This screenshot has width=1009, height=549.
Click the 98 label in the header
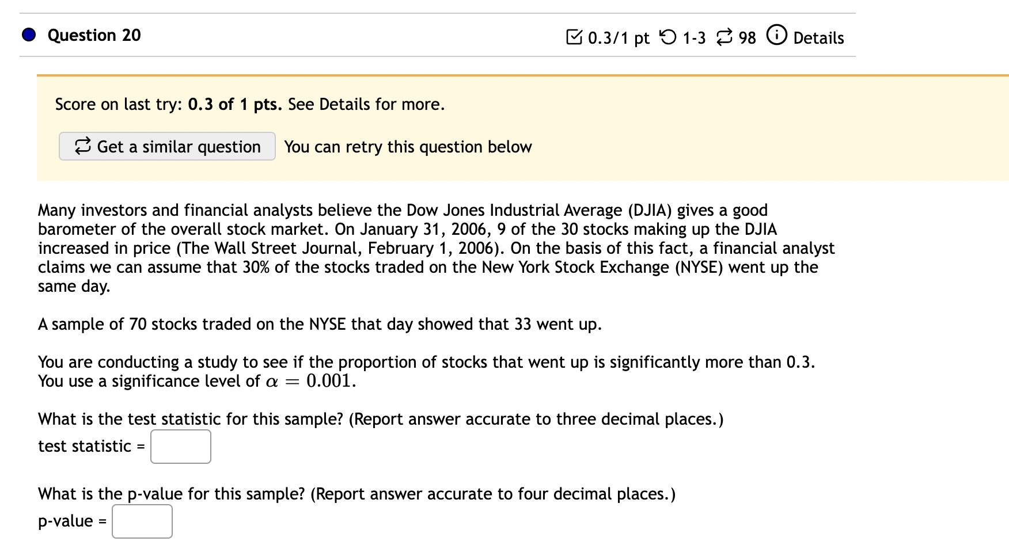click(748, 37)
